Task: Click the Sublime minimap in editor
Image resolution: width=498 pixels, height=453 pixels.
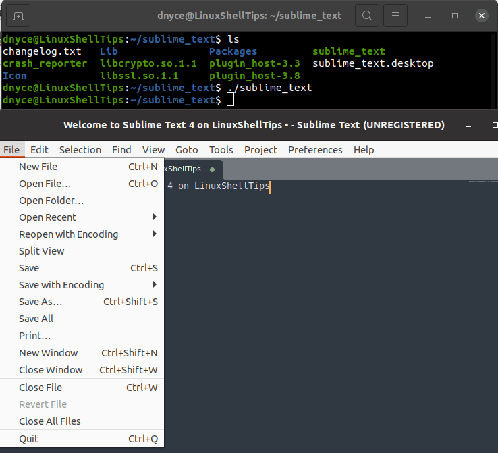Action: [x=483, y=182]
